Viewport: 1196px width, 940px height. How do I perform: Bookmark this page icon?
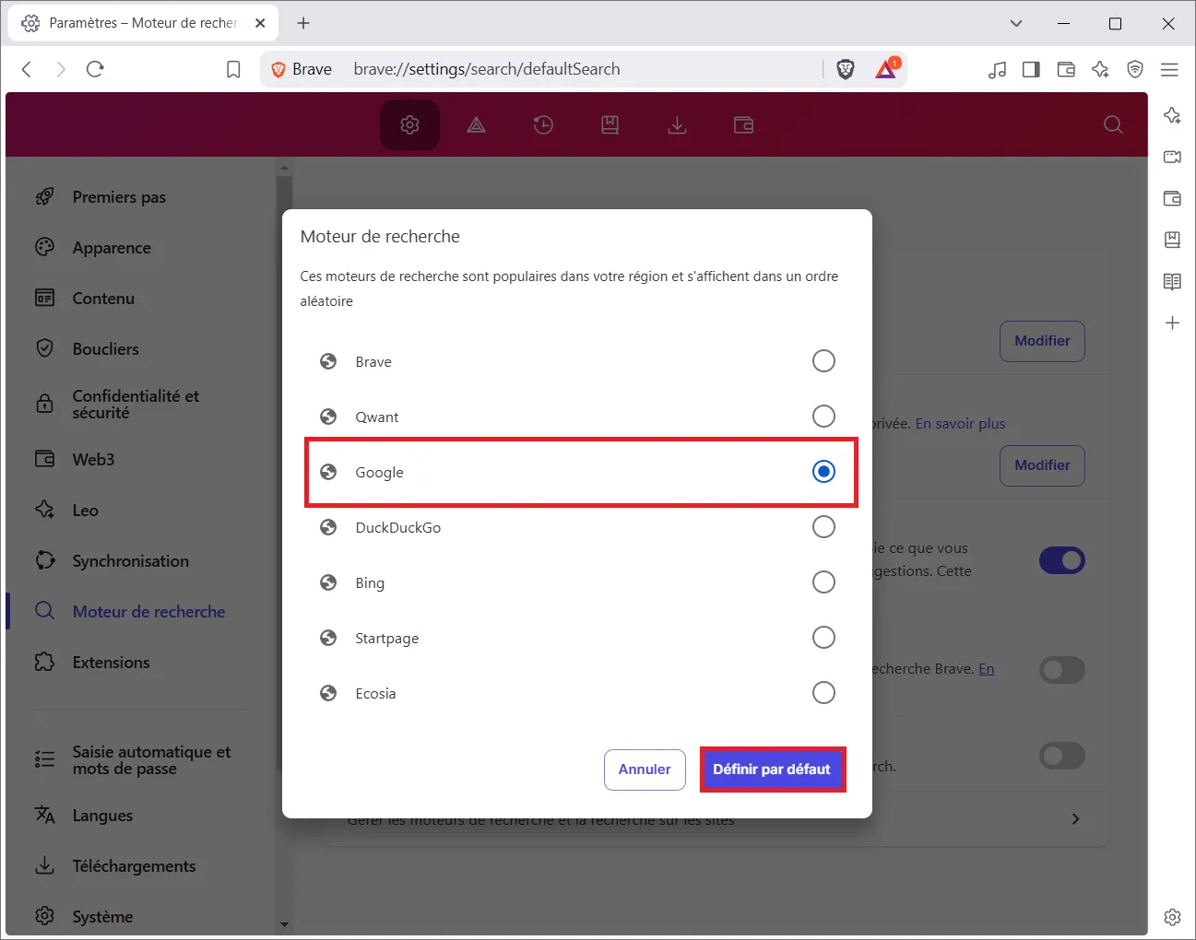coord(233,69)
